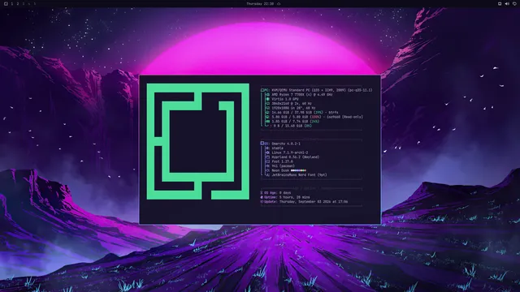Click the '0 B / 15.40 GiB' swap line
Screen dimensions: 520x292
coord(292,126)
